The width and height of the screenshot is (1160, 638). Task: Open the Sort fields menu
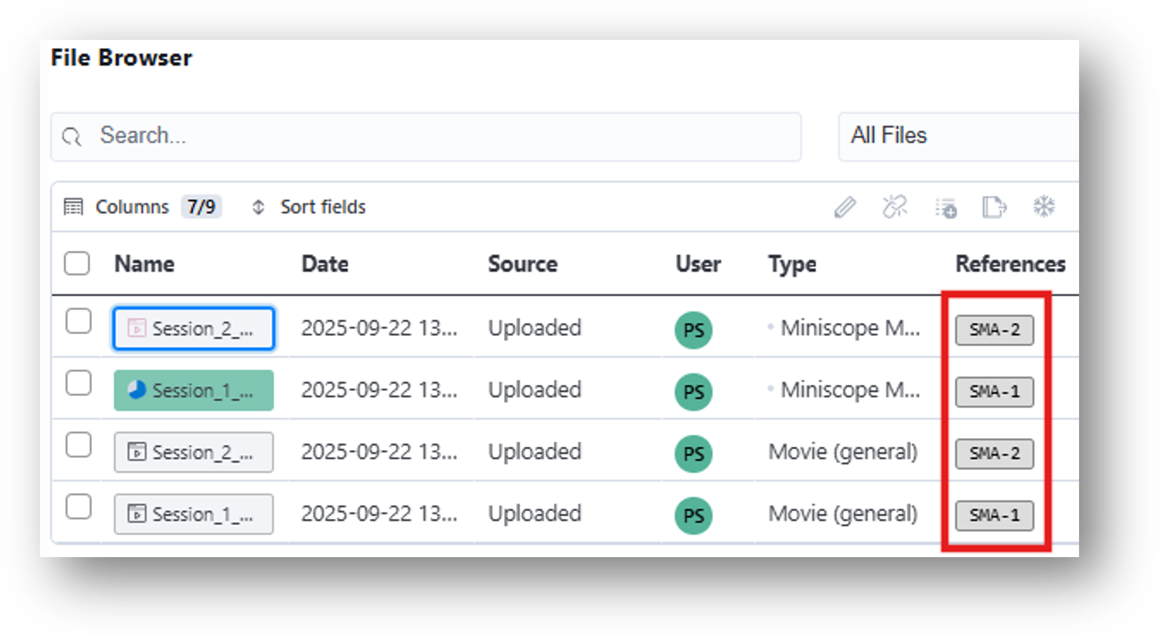322,207
